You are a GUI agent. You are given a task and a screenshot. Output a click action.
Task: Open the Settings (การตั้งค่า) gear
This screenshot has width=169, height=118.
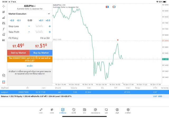tap(128, 111)
